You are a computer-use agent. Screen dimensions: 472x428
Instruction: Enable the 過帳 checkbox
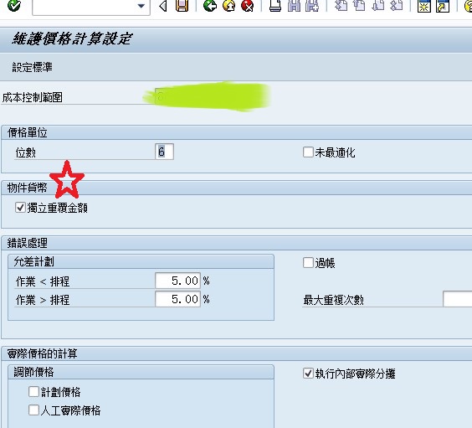[x=308, y=262]
